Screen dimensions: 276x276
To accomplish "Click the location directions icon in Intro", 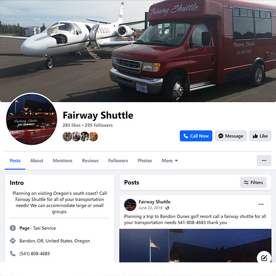I will 13,241.
